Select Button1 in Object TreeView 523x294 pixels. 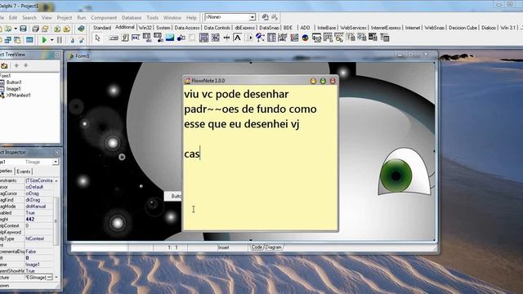click(14, 82)
